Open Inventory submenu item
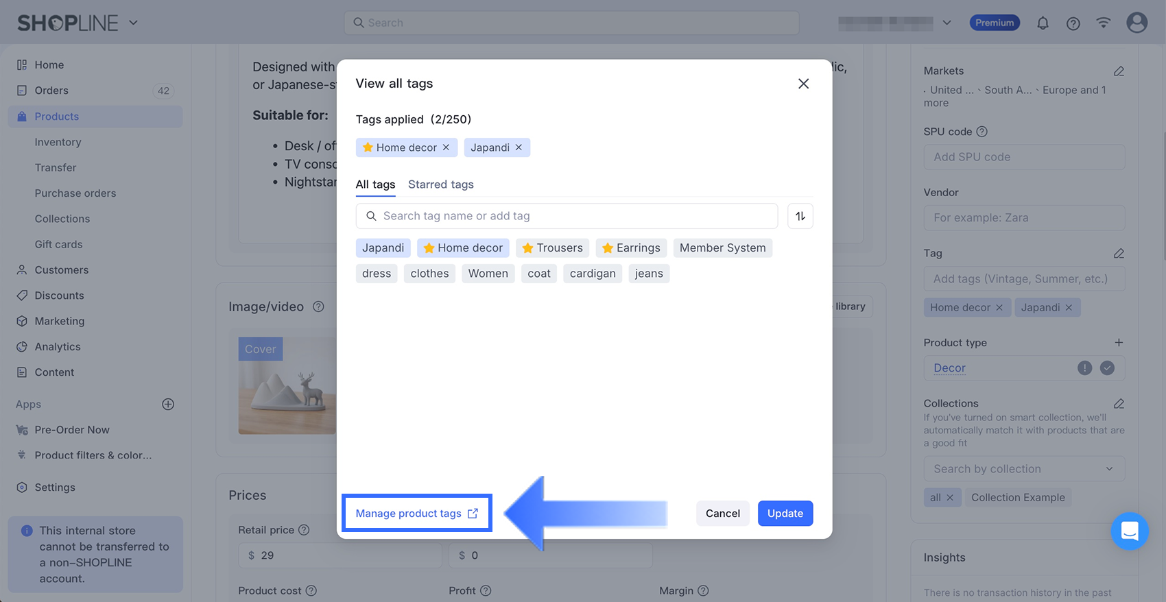This screenshot has height=602, width=1166. pos(58,142)
